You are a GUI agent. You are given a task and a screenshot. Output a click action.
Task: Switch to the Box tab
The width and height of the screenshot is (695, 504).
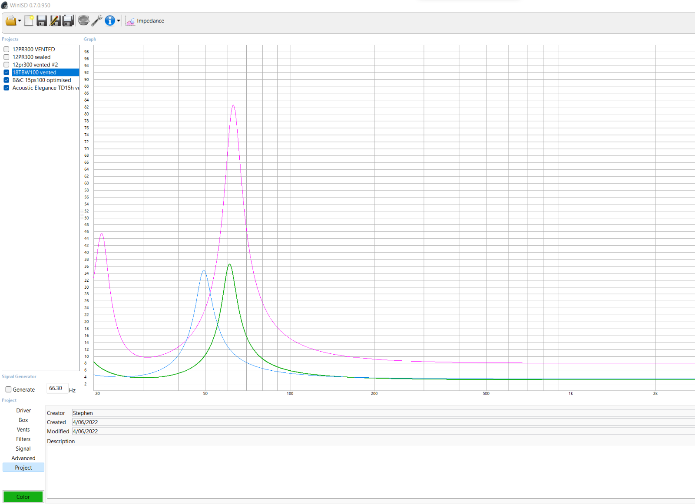[x=23, y=420]
